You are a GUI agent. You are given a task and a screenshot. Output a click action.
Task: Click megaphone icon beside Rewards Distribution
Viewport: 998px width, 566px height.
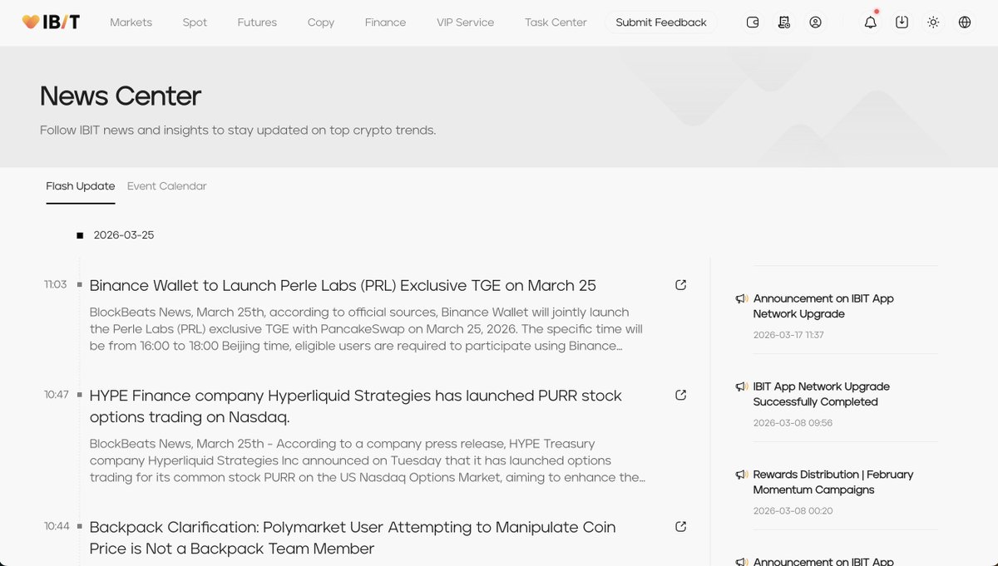point(741,475)
